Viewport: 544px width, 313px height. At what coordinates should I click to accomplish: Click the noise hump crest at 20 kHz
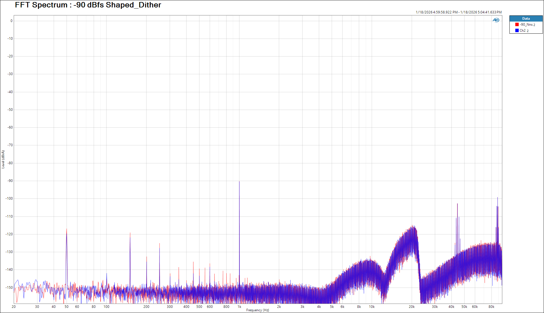[x=412, y=226]
